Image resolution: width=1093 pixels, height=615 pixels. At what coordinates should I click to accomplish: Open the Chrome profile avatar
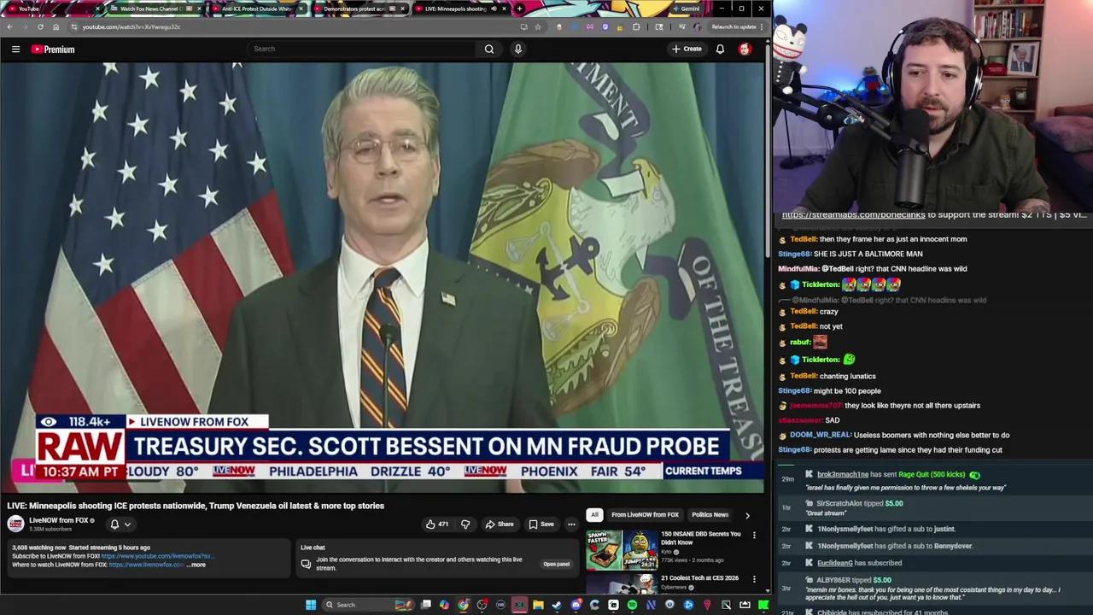coord(697,26)
